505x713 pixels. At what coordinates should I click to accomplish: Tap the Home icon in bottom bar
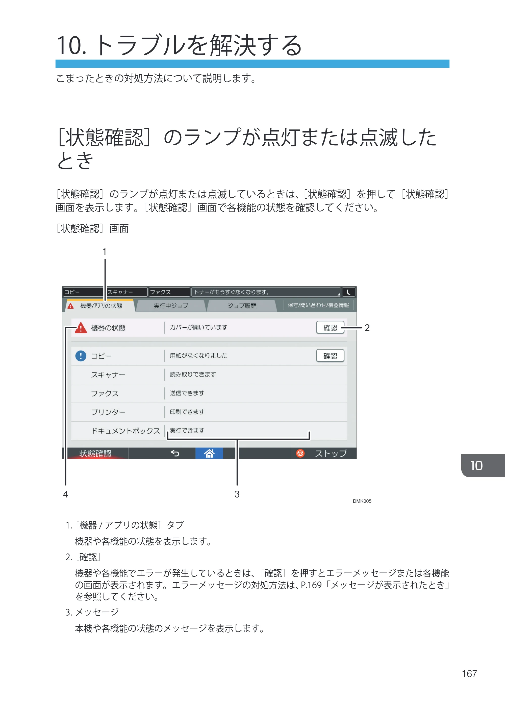click(x=209, y=454)
